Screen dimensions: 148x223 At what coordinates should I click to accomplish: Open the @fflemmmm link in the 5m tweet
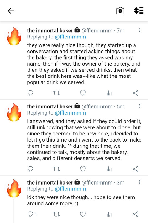[x=70, y=113]
